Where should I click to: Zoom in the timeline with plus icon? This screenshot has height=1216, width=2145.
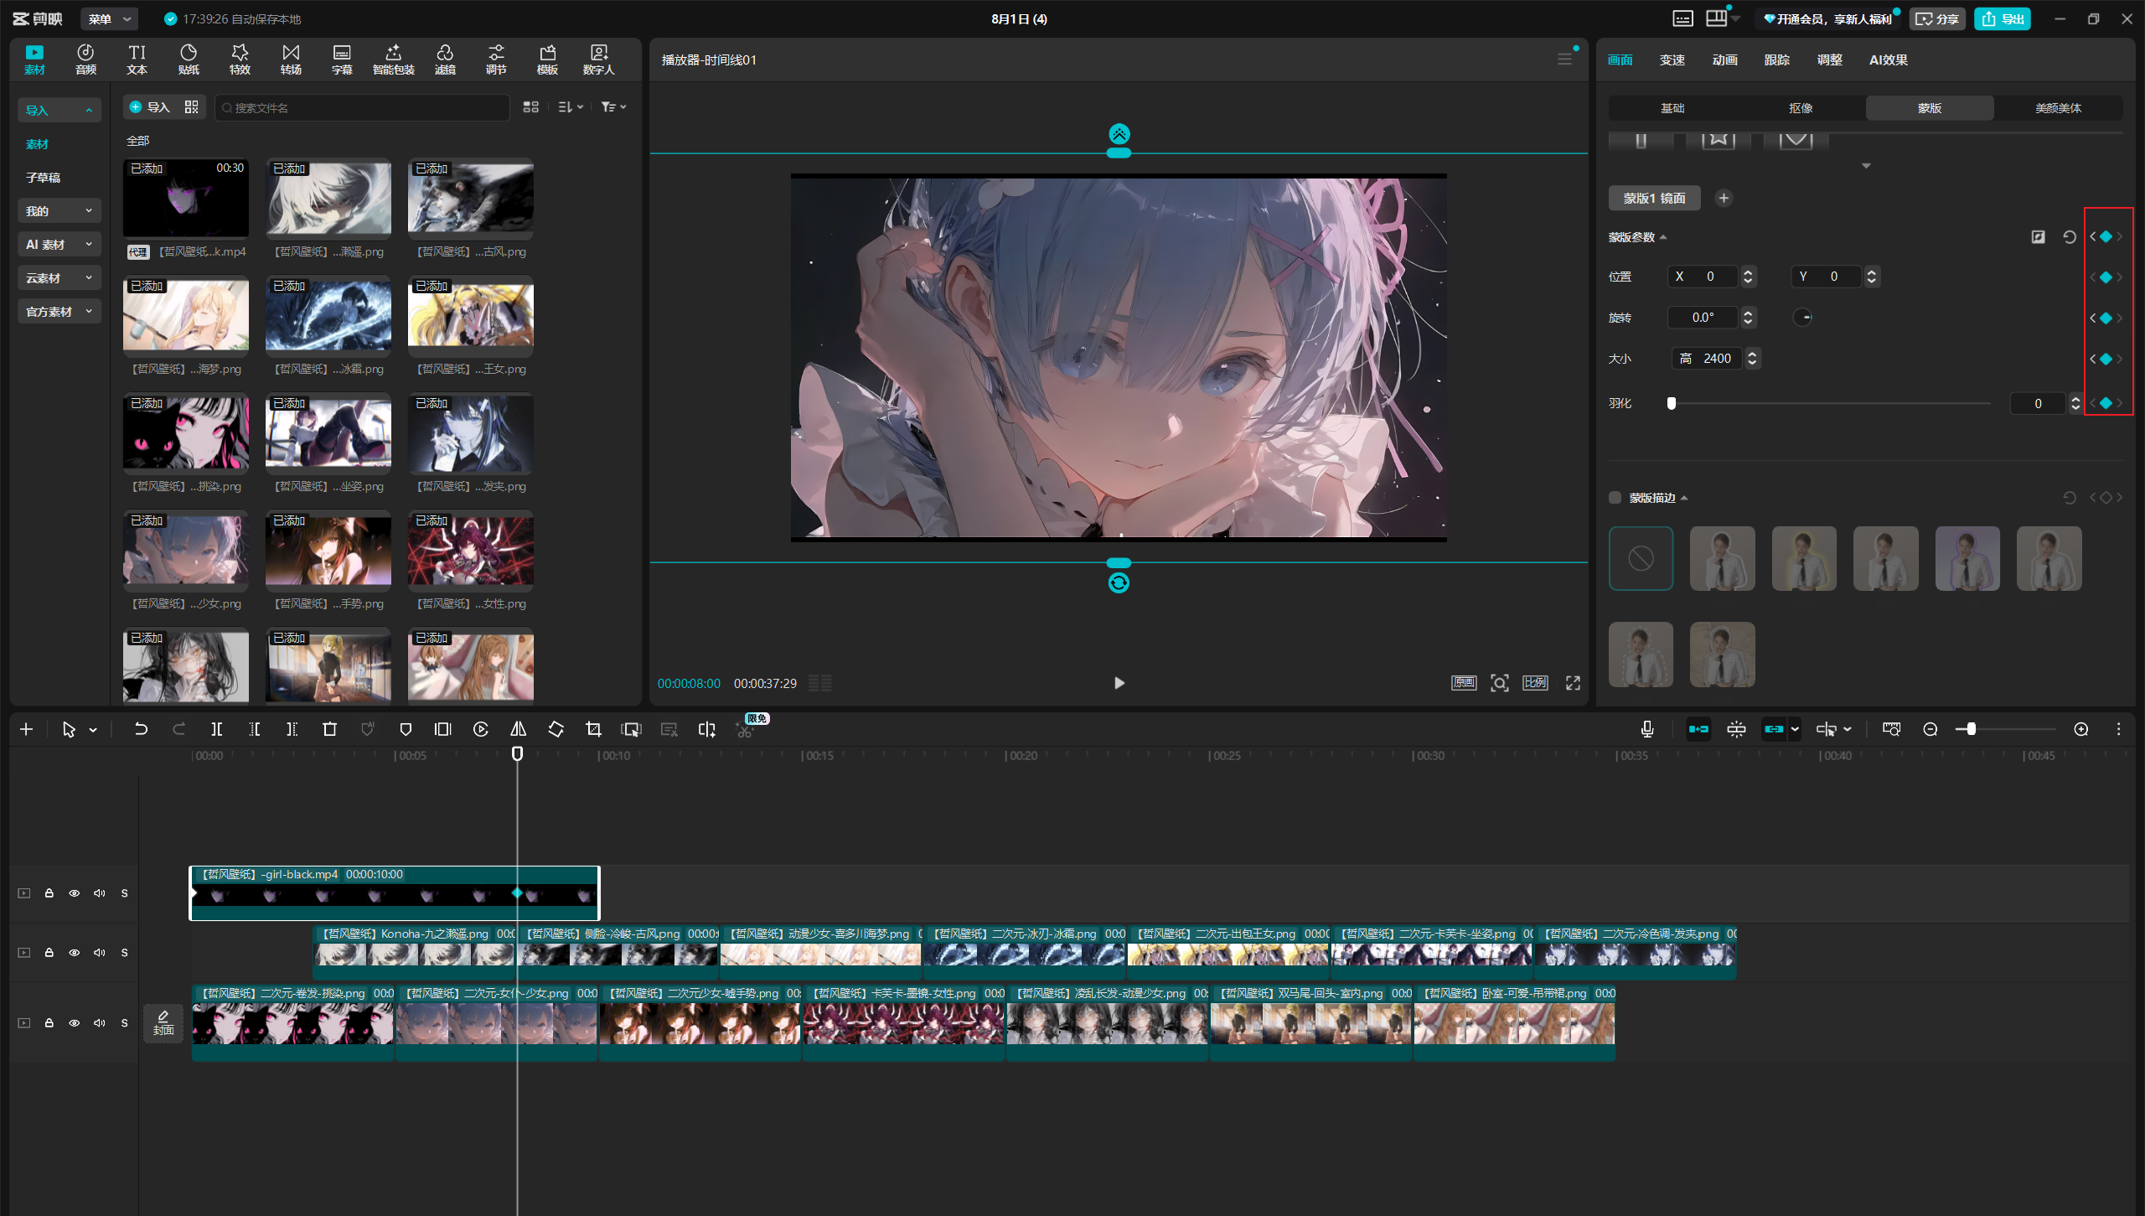point(2080,729)
